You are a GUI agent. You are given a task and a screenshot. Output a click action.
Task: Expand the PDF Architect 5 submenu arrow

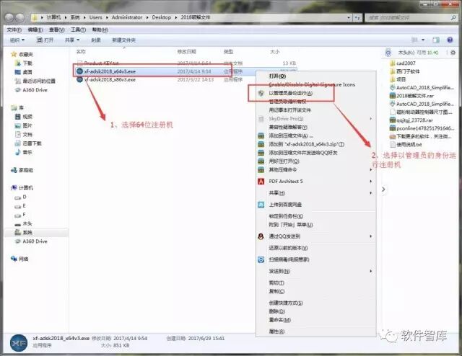click(x=370, y=181)
